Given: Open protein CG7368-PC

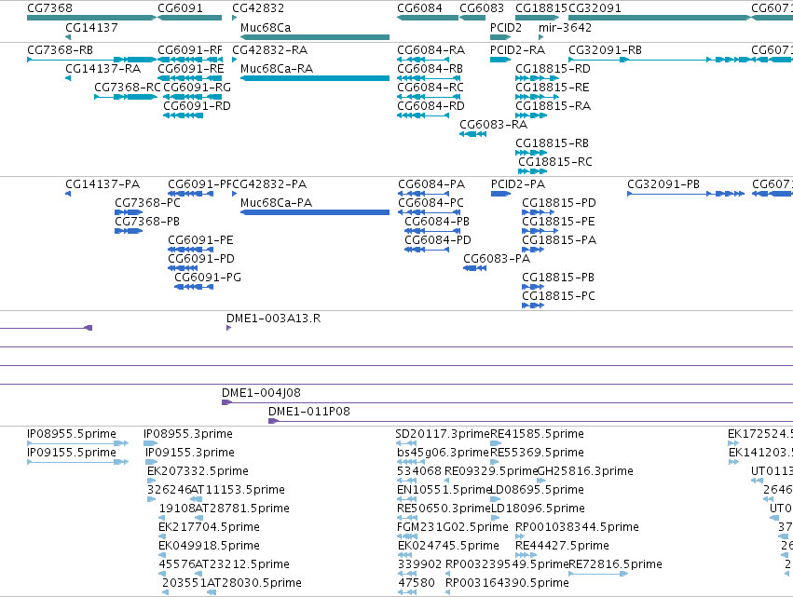Looking at the screenshot, I should pos(147,203).
